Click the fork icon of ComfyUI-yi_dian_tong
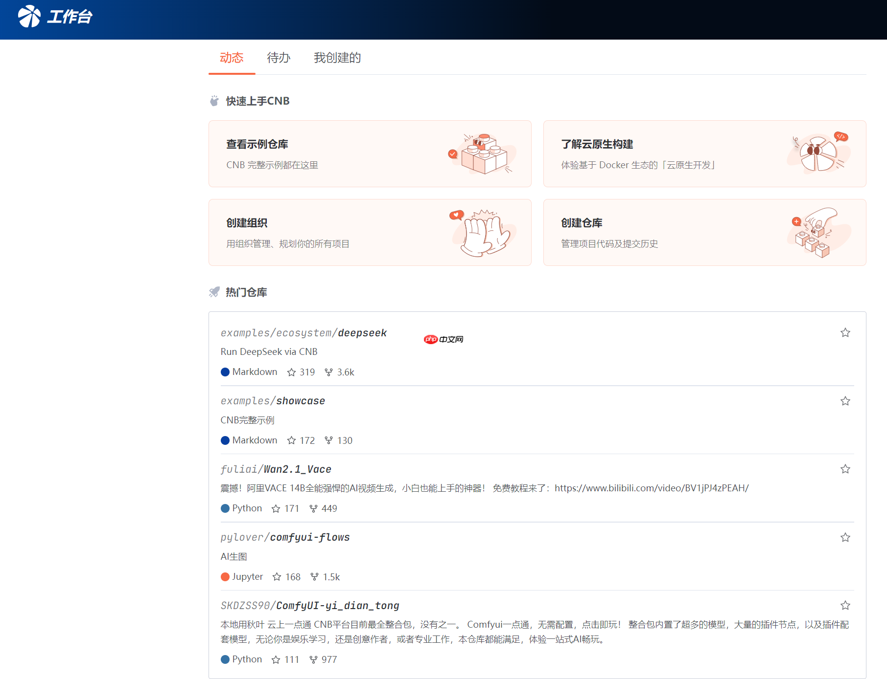 (x=313, y=659)
